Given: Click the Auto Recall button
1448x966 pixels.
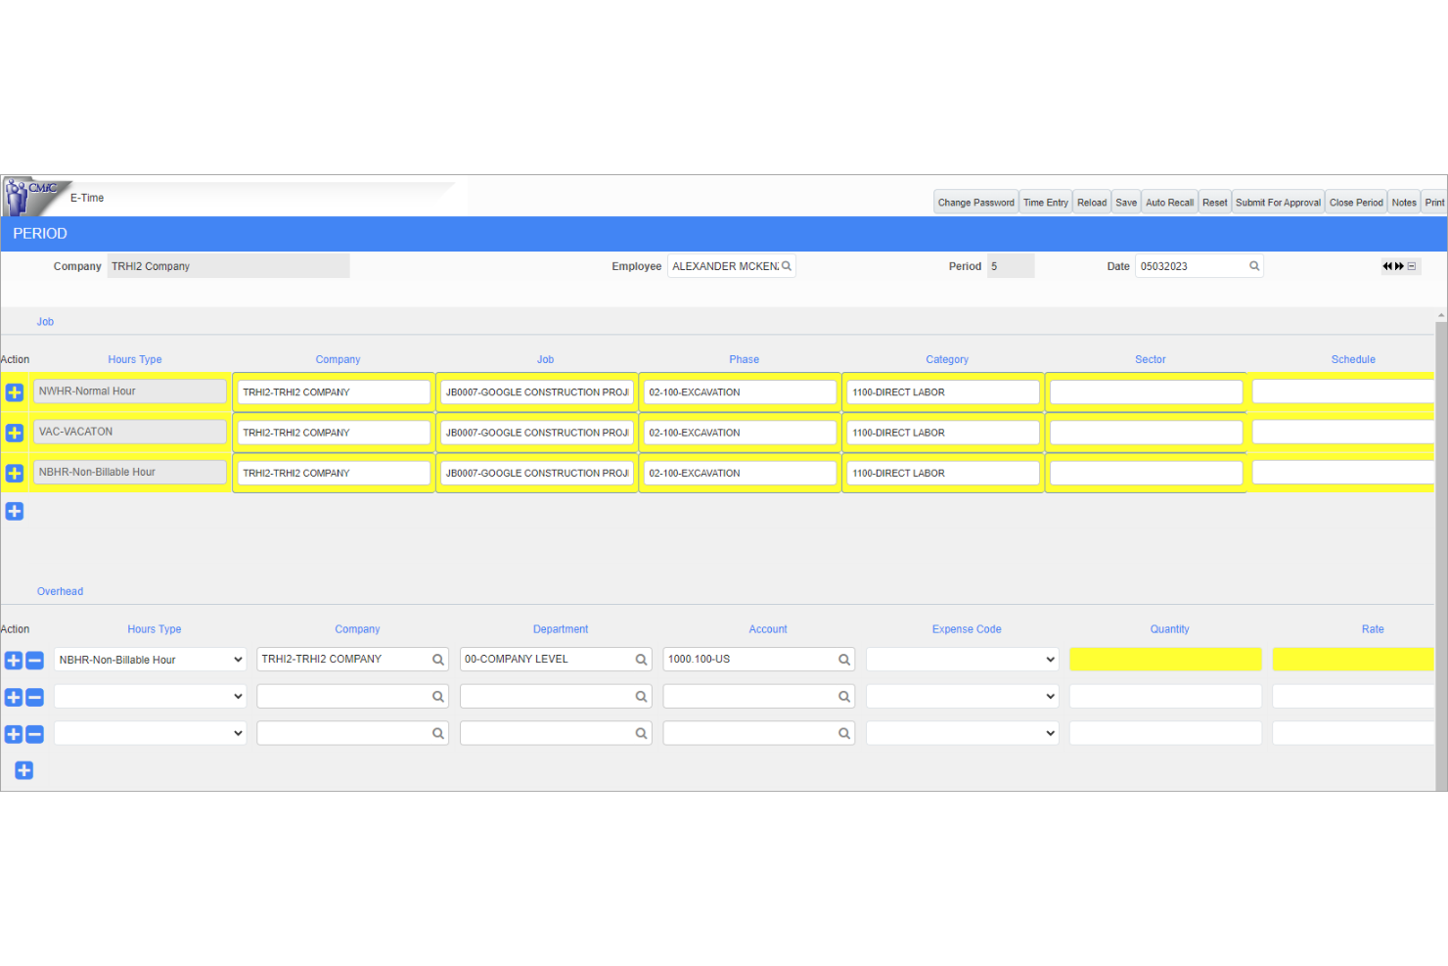Looking at the screenshot, I should pyautogui.click(x=1170, y=203).
